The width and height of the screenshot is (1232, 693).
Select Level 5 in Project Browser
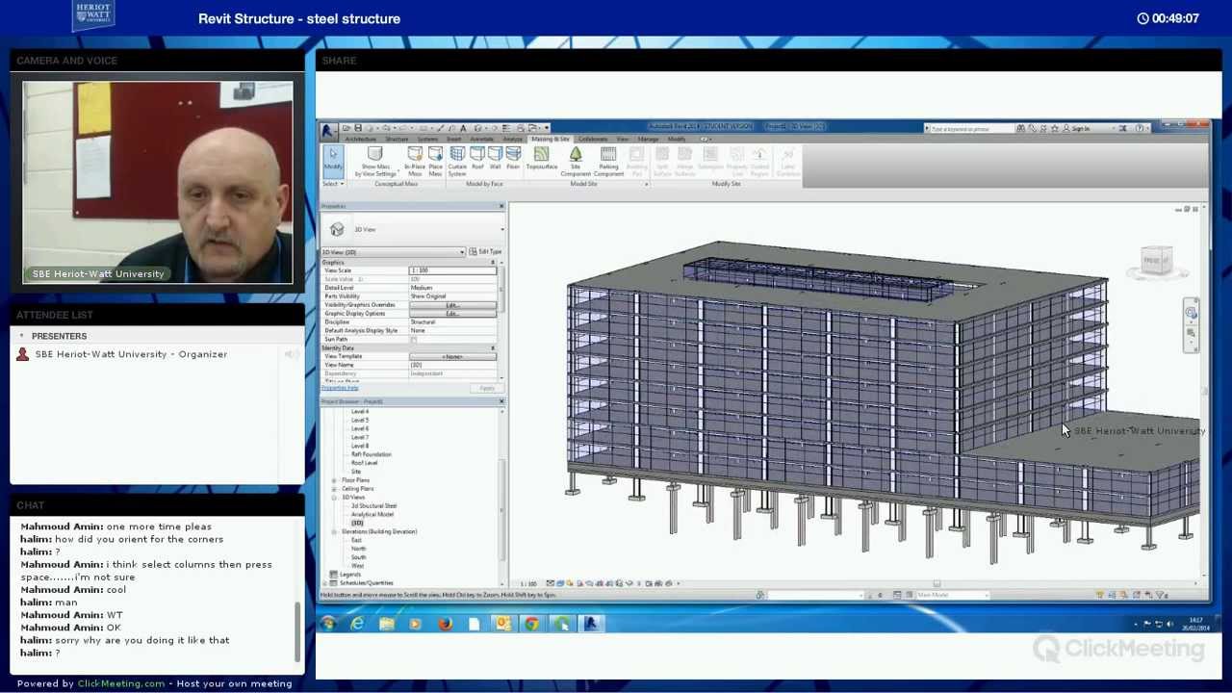pos(360,421)
